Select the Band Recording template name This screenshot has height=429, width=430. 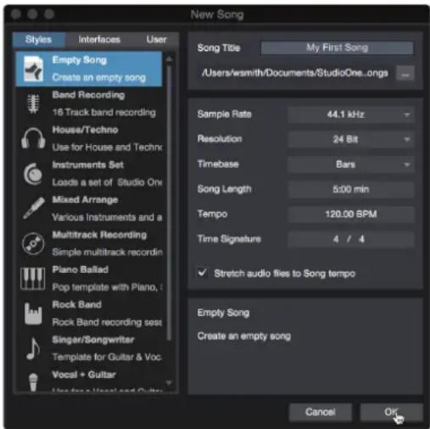point(88,95)
